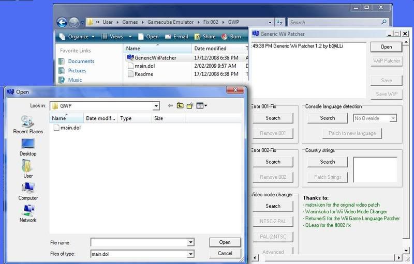
Task: Click Burn in the Explorer toolbar
Action: point(231,37)
